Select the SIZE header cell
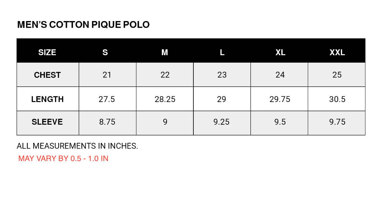 click(47, 52)
